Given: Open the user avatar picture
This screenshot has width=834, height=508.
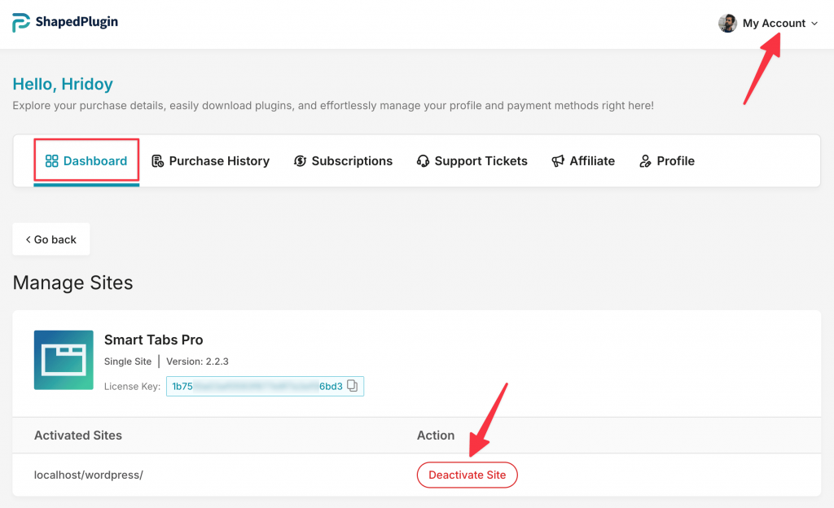Looking at the screenshot, I should [x=727, y=24].
